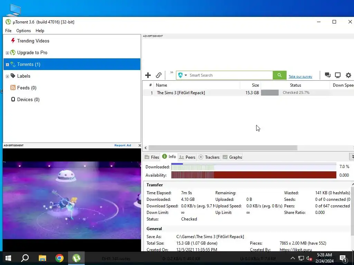Expand the Labels tree node
Screen dimensions: 354x265
tap(7, 76)
